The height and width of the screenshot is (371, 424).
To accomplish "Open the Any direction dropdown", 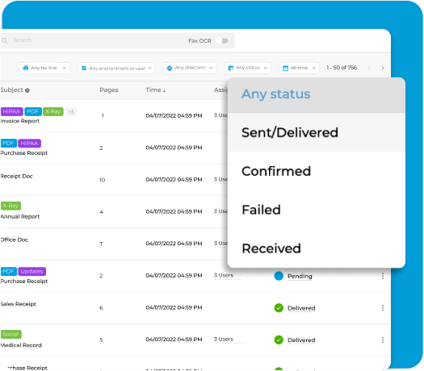I will [x=190, y=68].
